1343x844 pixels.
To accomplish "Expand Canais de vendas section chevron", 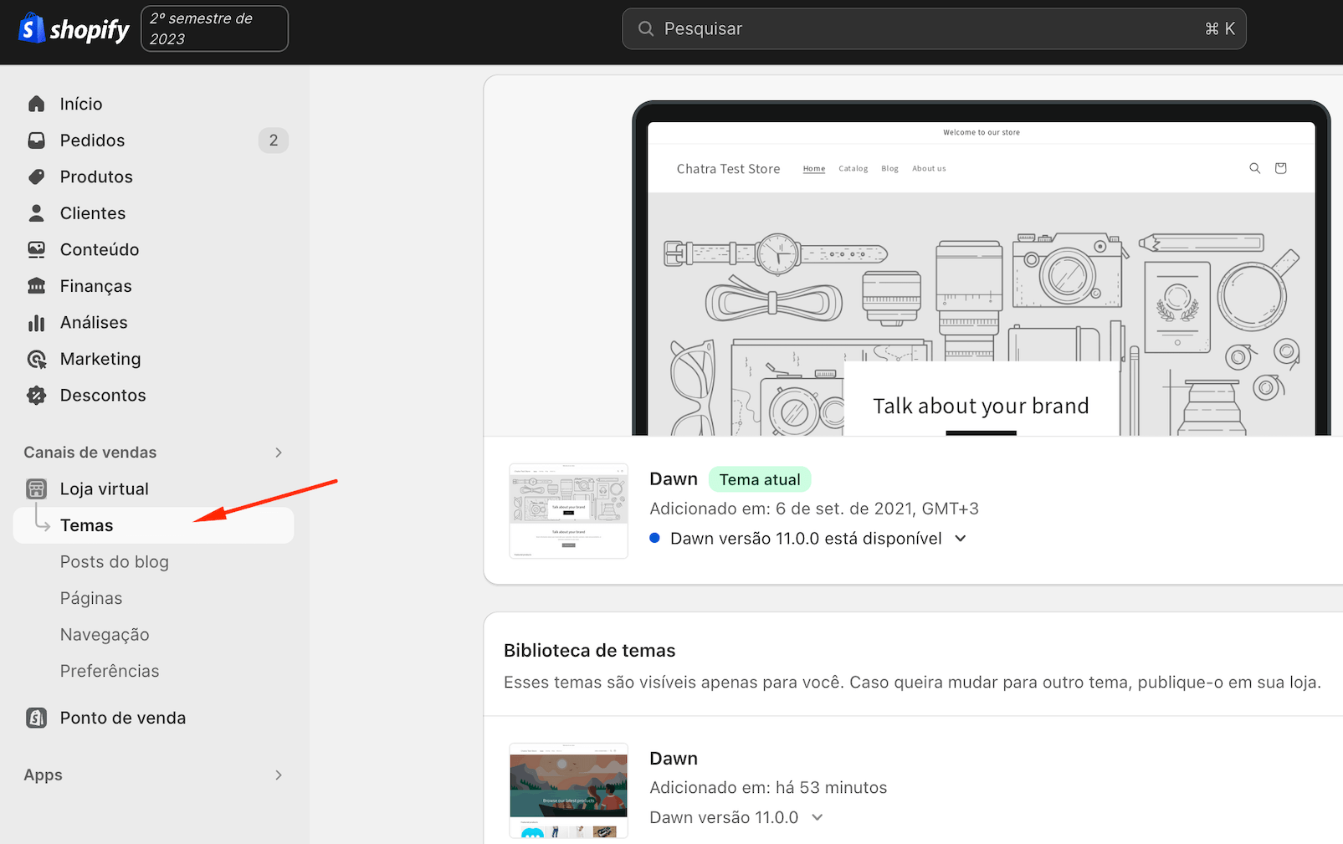I will point(279,453).
